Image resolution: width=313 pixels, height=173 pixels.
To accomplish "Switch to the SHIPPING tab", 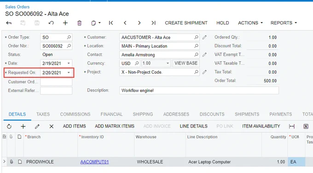I will 143,114.
